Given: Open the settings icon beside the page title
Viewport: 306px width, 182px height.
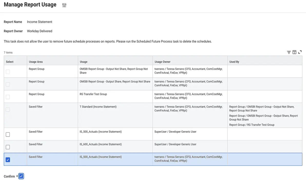Looking at the screenshot, I should tap(64, 5).
